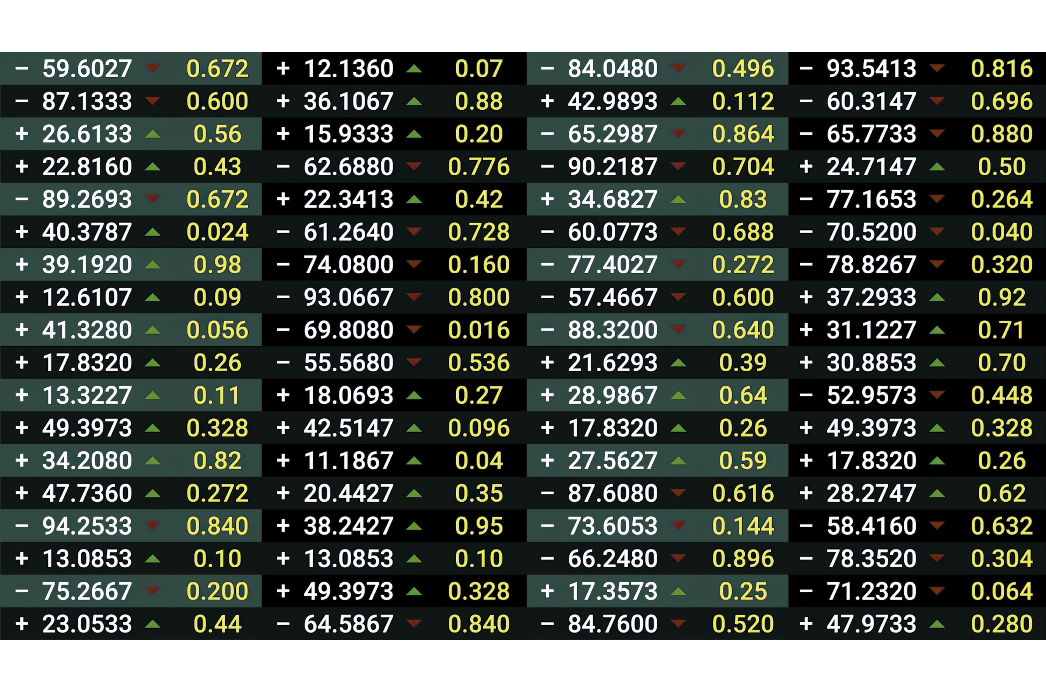Image resolution: width=1046 pixels, height=692 pixels.
Task: Select the price 77.1653 row
Action: (x=871, y=199)
